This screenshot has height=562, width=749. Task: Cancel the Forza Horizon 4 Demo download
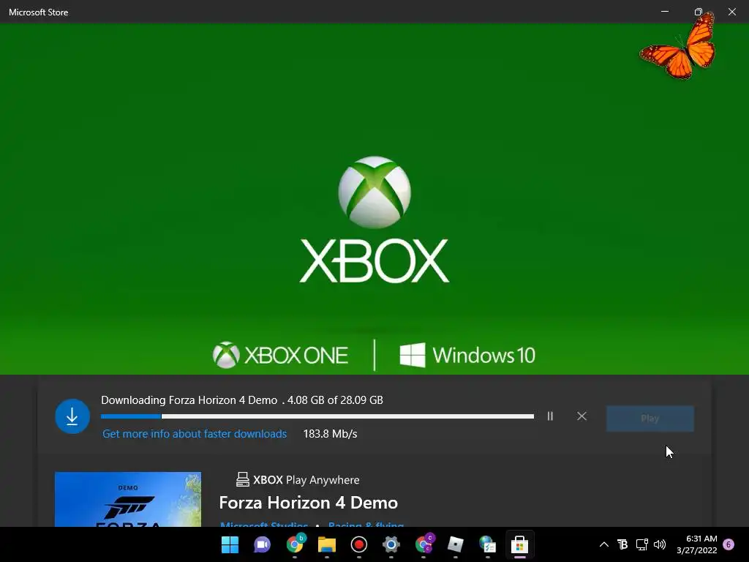[581, 416]
